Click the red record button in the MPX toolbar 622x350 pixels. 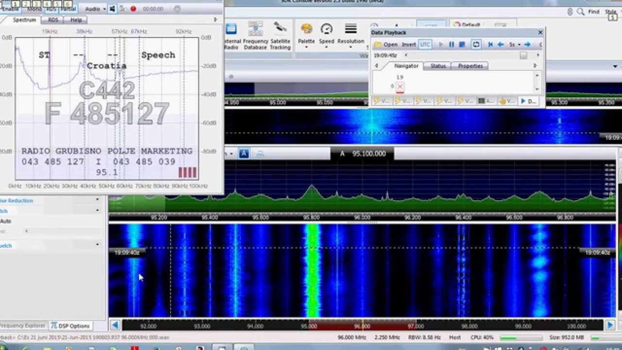[133, 9]
